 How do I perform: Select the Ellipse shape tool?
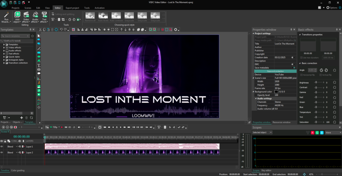pos(39,57)
